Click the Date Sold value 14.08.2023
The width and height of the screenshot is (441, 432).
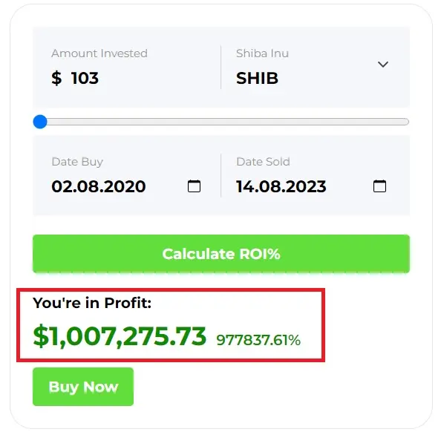click(x=281, y=186)
